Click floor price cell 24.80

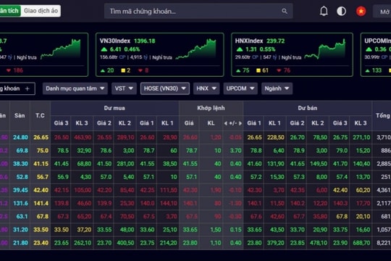click(20, 137)
